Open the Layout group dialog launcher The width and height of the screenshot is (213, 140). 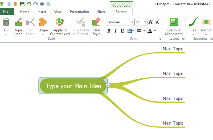click(x=183, y=39)
